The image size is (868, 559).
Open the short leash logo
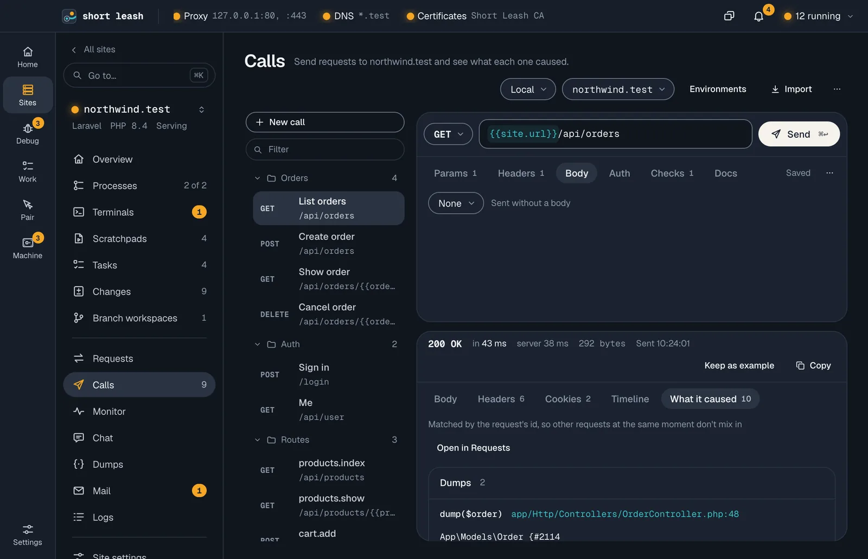[x=69, y=16]
